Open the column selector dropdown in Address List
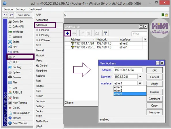The image size is (171, 129). click(x=145, y=39)
